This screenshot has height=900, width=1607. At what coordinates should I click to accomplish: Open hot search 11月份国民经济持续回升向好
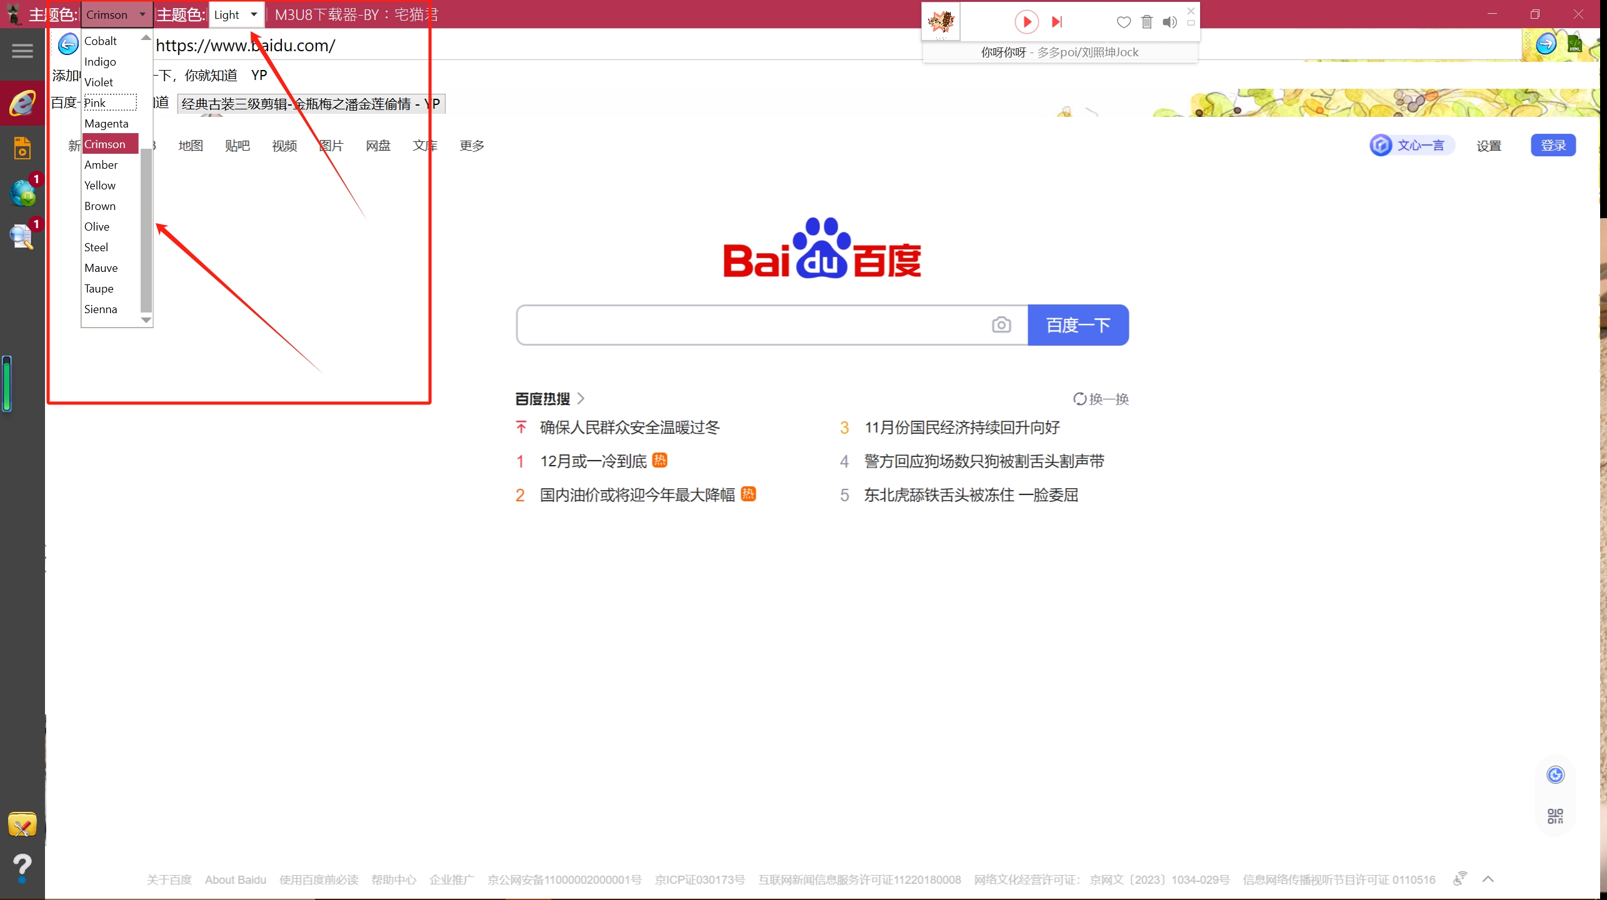(x=962, y=427)
